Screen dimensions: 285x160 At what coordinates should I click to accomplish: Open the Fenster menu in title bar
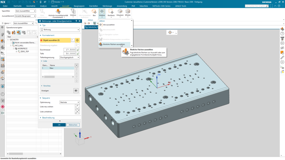(x=57, y=2)
